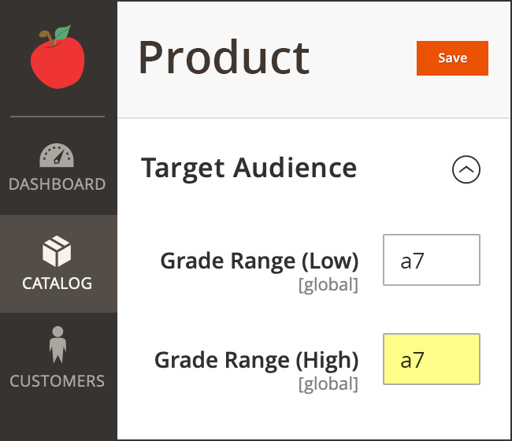
Task: Click the DASHBOARD menu label
Action: 57,185
